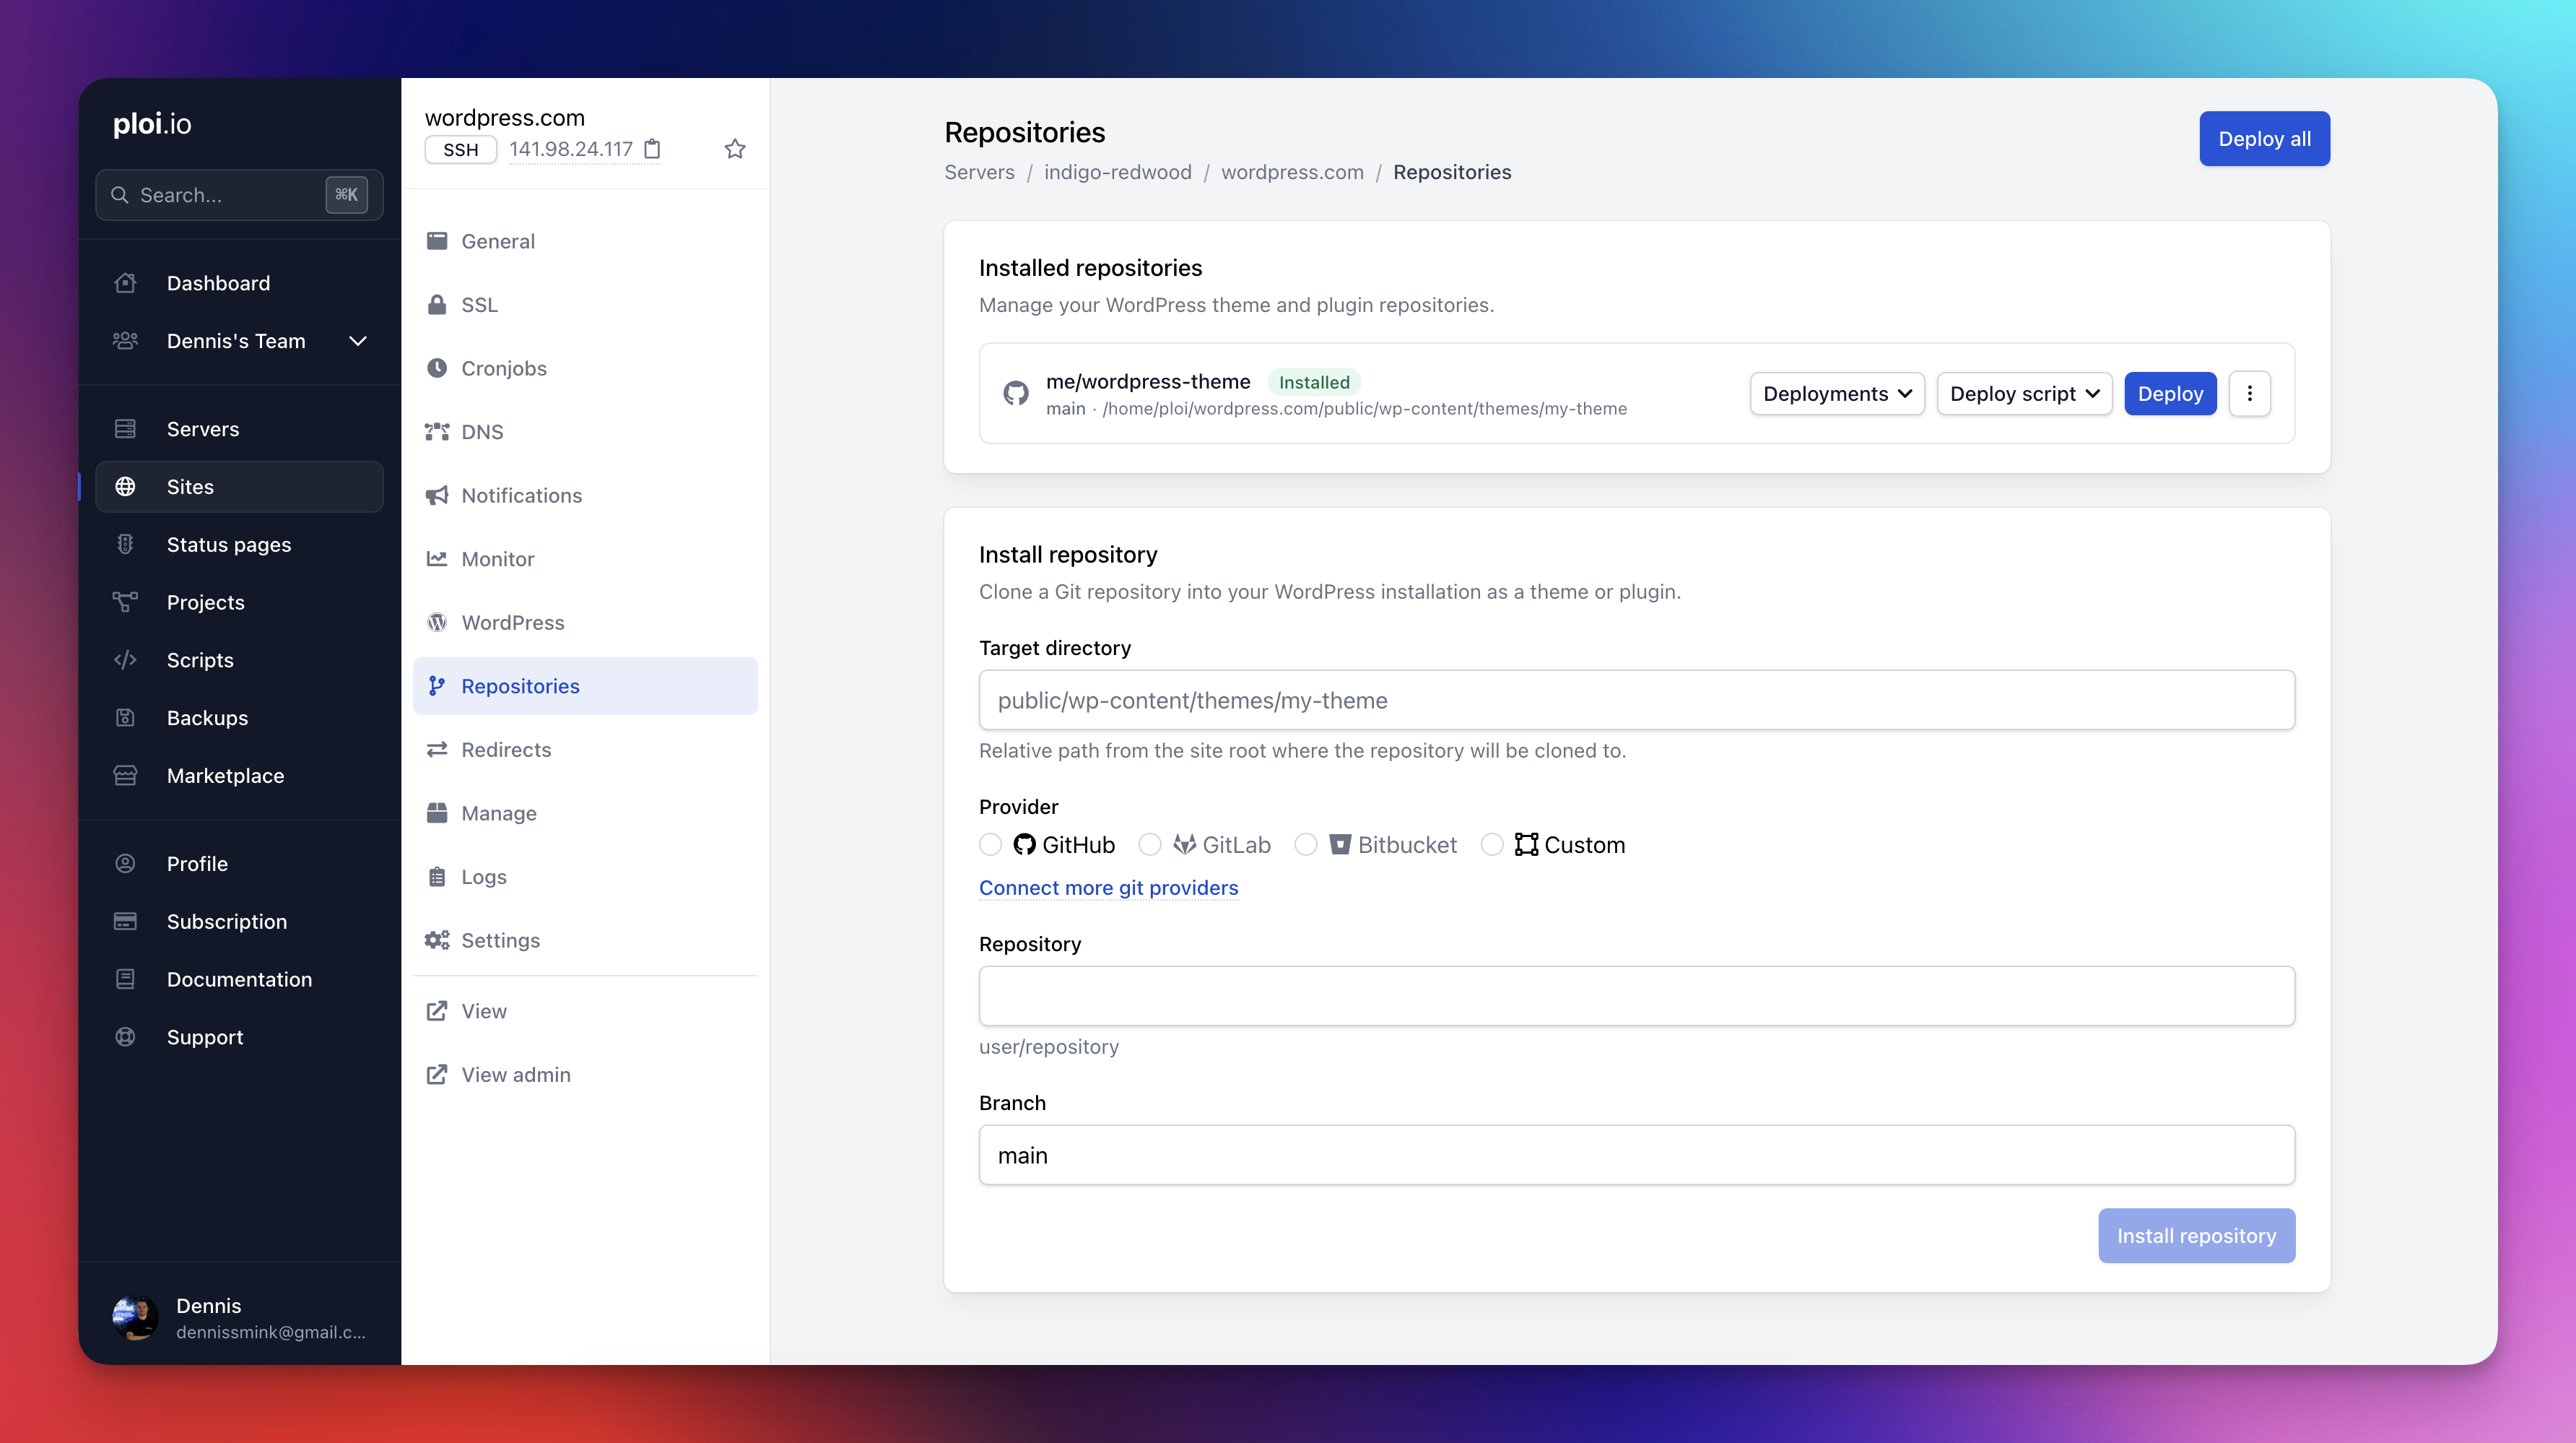Follow Connect more git providers link

[1108, 887]
